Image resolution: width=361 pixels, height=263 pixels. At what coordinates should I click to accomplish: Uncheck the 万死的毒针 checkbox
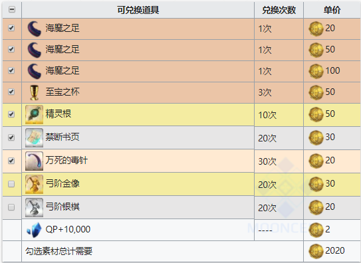(11, 161)
